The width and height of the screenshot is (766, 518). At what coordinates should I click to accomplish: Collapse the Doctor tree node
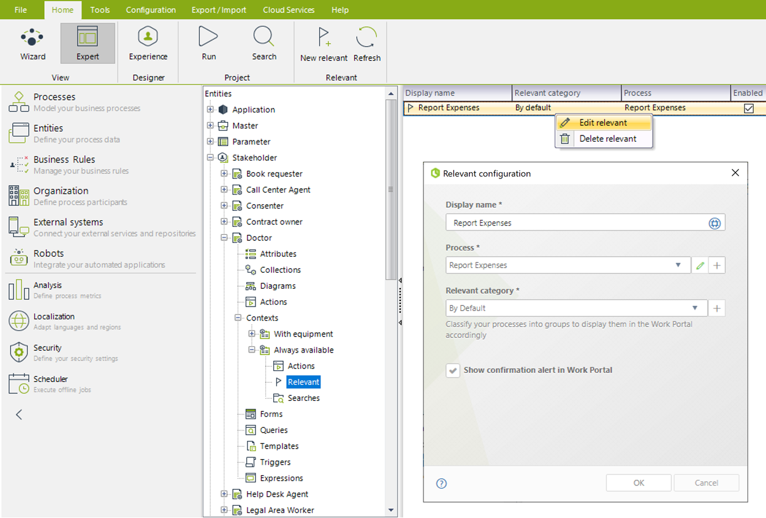click(x=224, y=238)
